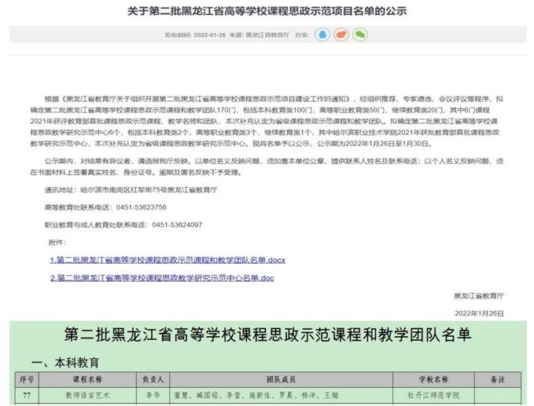This screenshot has width=534, height=406.
Task: Open attachment 2 research center list doc
Action: pyautogui.click(x=162, y=278)
